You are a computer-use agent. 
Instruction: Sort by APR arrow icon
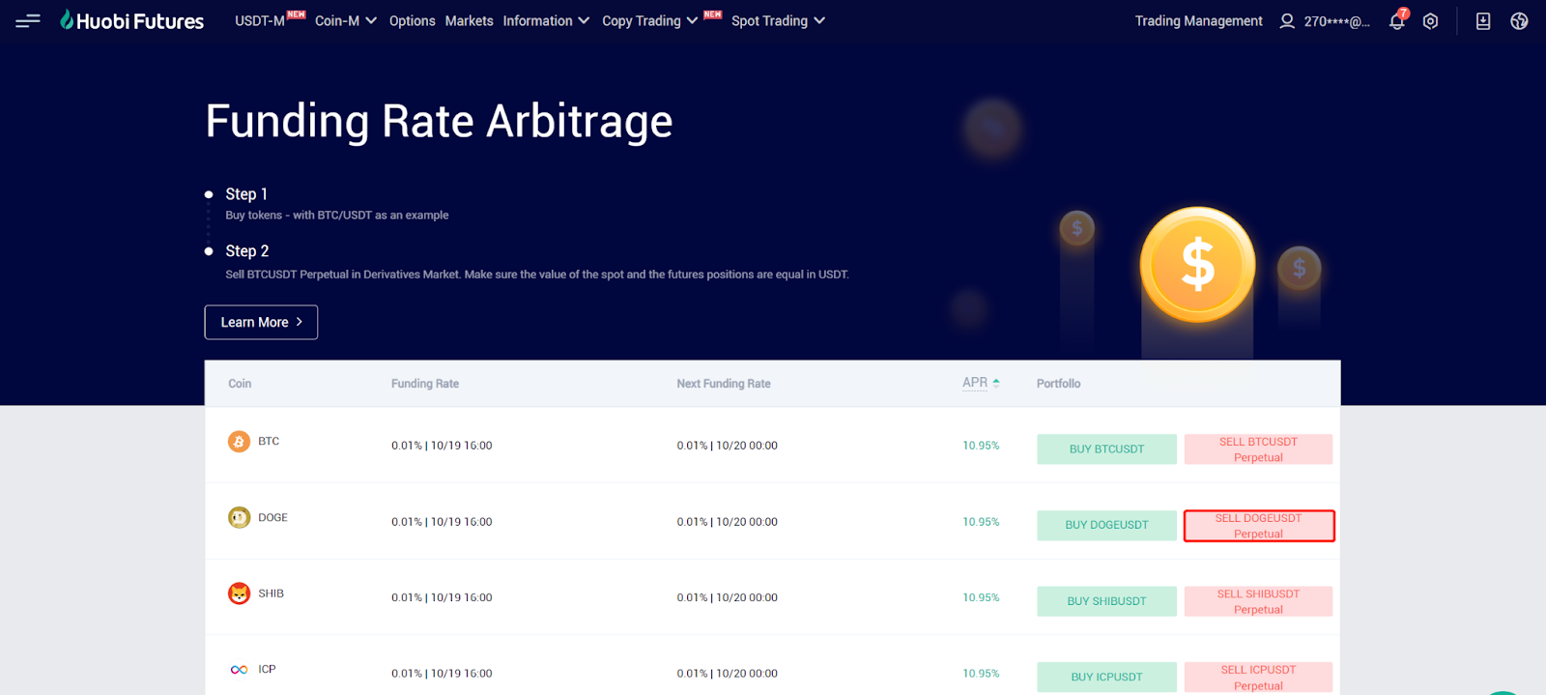click(x=996, y=383)
